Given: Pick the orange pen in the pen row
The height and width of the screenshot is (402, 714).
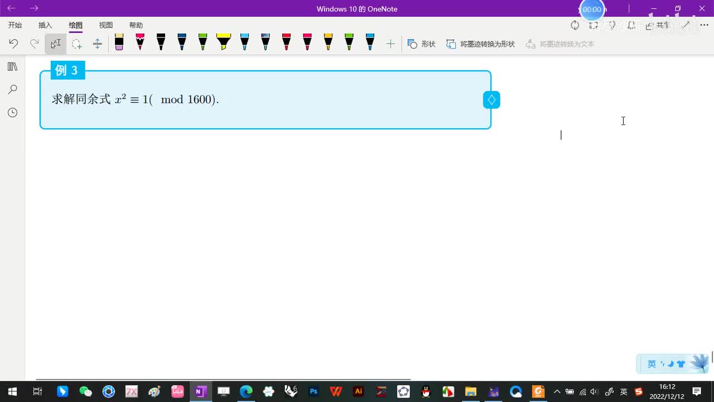Looking at the screenshot, I should [x=328, y=42].
